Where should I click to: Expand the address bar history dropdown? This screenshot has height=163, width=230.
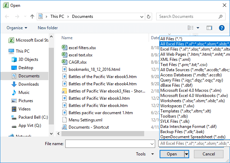(140, 17)
